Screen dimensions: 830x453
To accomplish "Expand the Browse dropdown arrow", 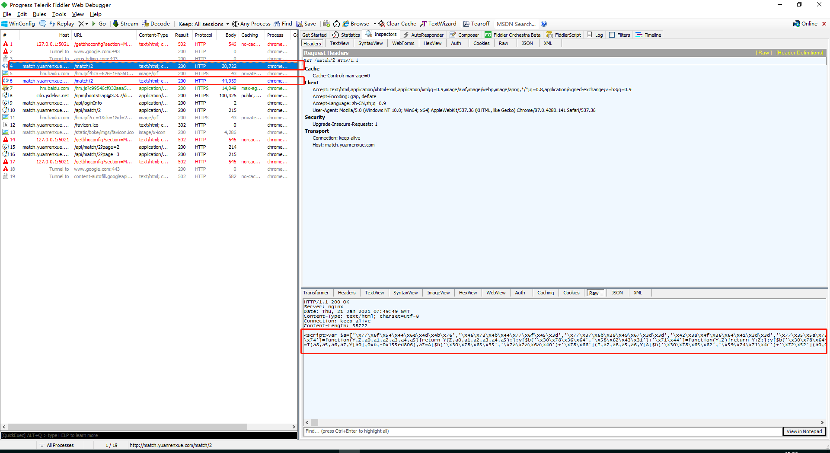I will point(375,24).
